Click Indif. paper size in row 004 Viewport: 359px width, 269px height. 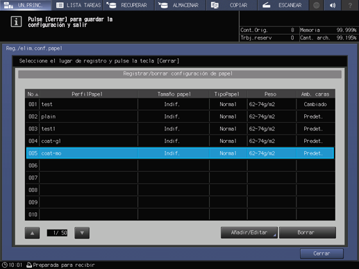[x=172, y=141]
